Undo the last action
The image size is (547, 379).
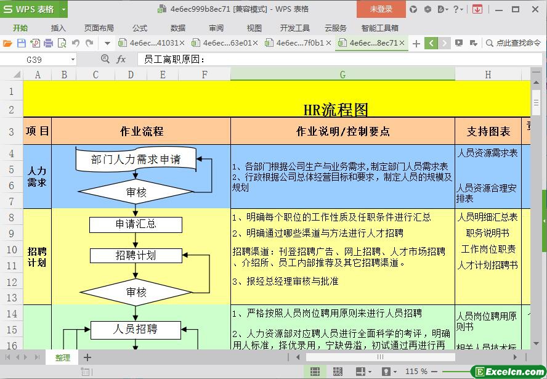76,43
